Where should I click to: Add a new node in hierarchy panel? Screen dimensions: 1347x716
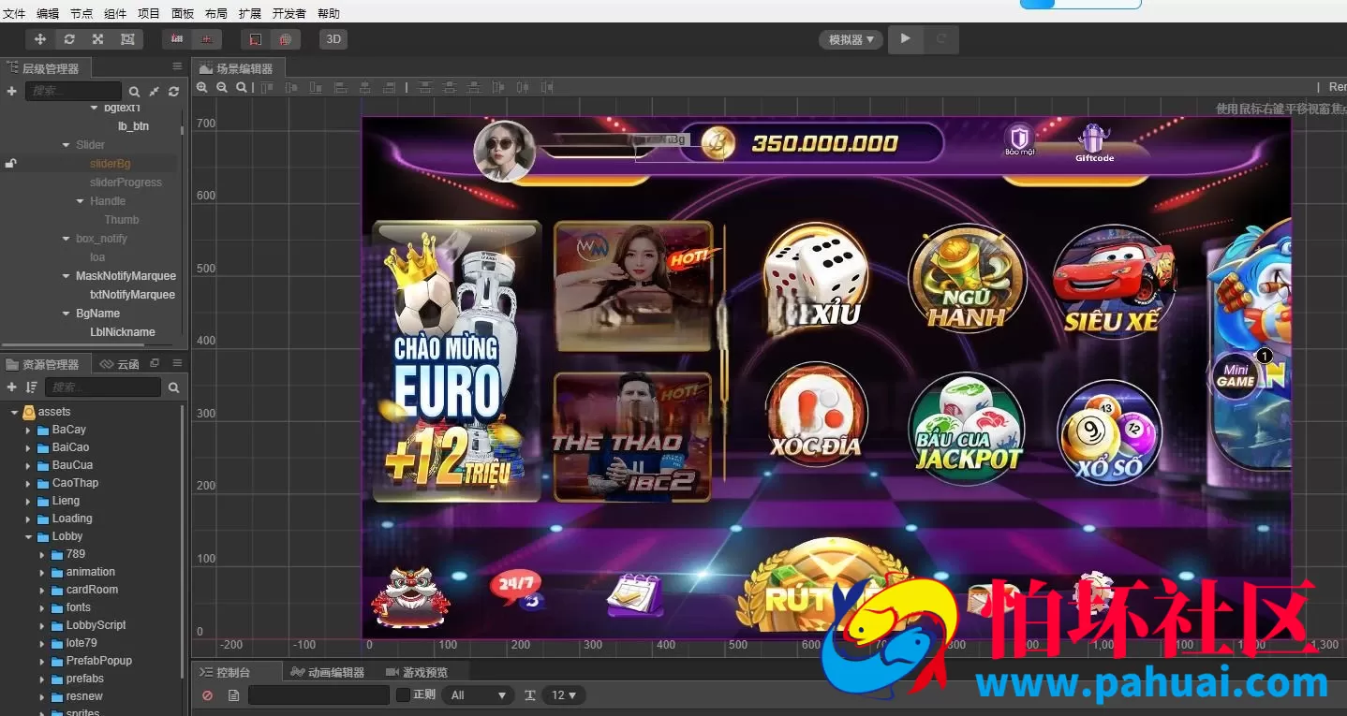11,91
